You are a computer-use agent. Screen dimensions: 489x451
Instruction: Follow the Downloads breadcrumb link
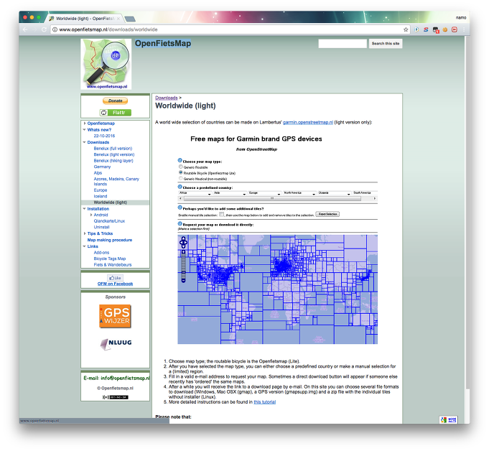(167, 98)
